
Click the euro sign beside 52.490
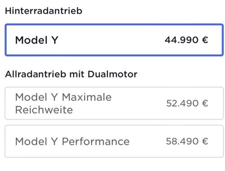pos(205,103)
